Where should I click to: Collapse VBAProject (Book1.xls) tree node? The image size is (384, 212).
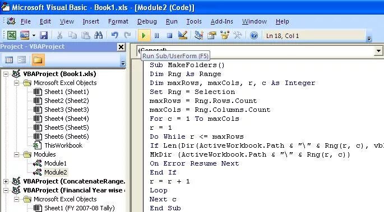click(6, 74)
